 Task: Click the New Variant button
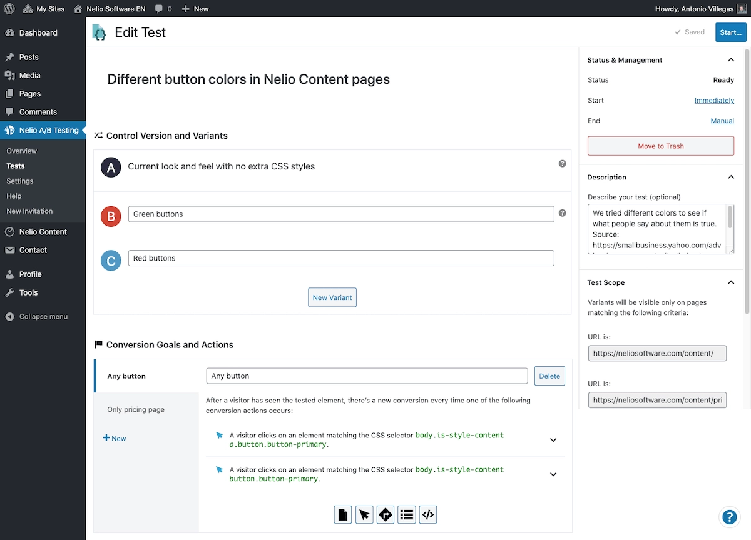click(x=332, y=297)
